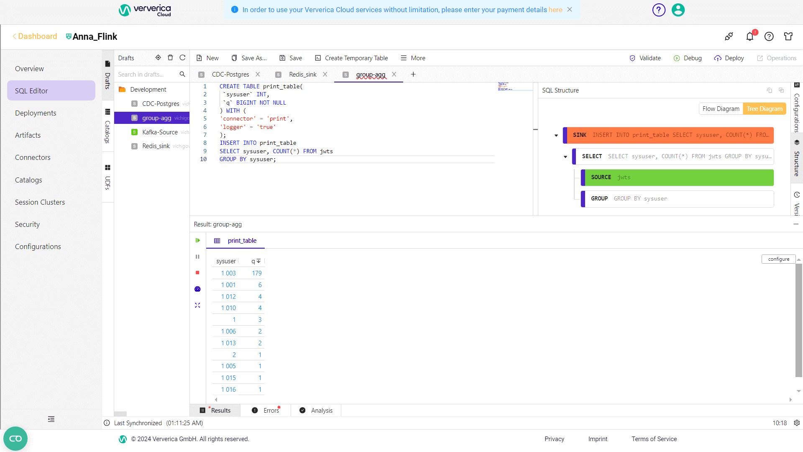Open the Catalogs side tab
Screen dimensions: 803x452
point(107,127)
